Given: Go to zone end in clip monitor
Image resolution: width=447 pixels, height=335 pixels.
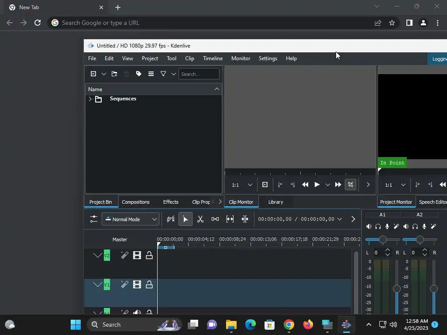Looking at the screenshot, I should 292,185.
